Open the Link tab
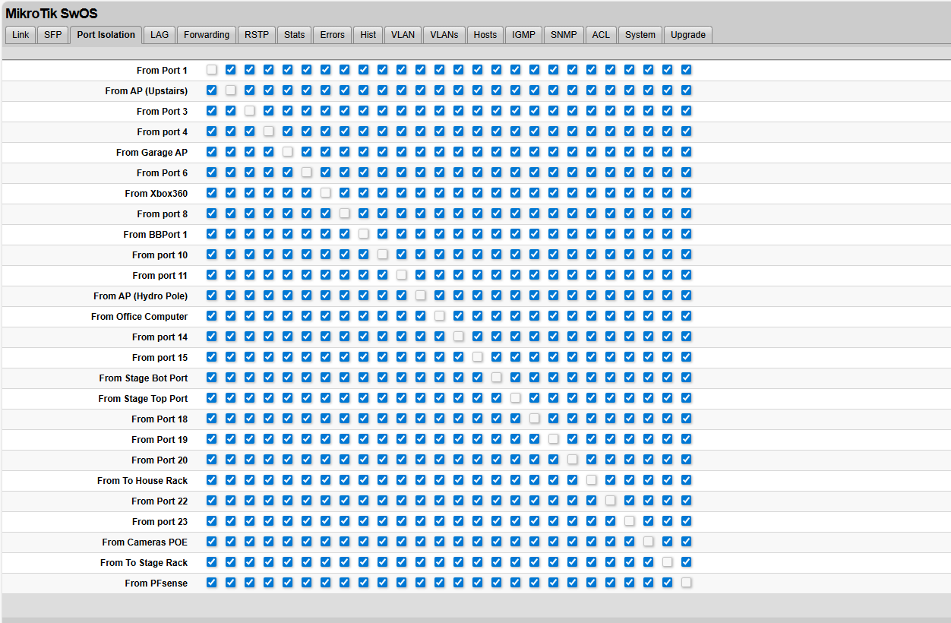 (21, 35)
